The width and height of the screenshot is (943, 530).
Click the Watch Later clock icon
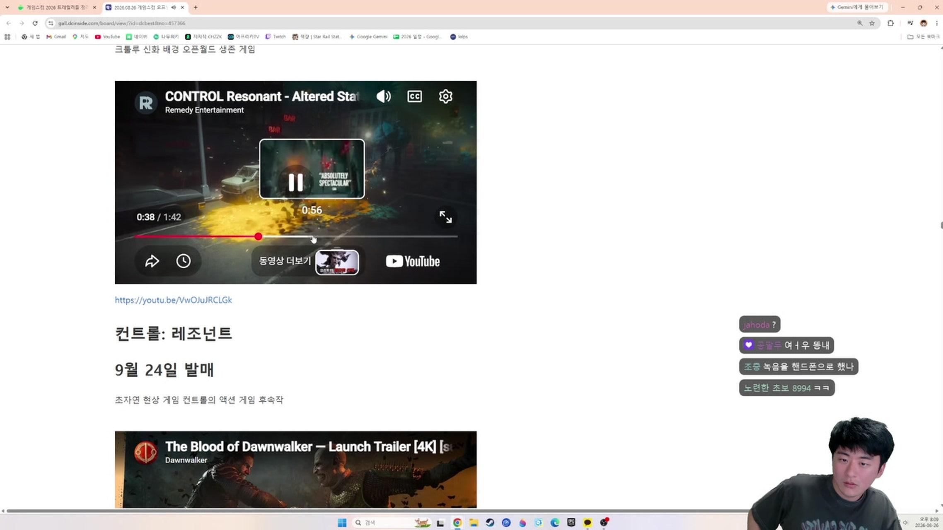184,261
